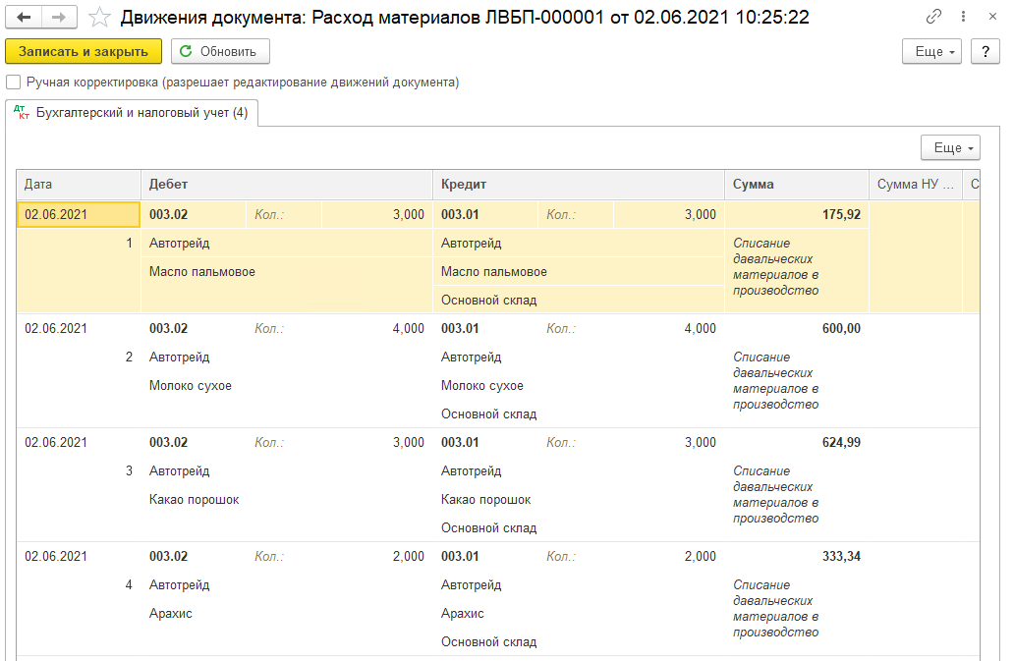
Task: Enable the Ручная корректировка checkbox
Action: click(13, 83)
